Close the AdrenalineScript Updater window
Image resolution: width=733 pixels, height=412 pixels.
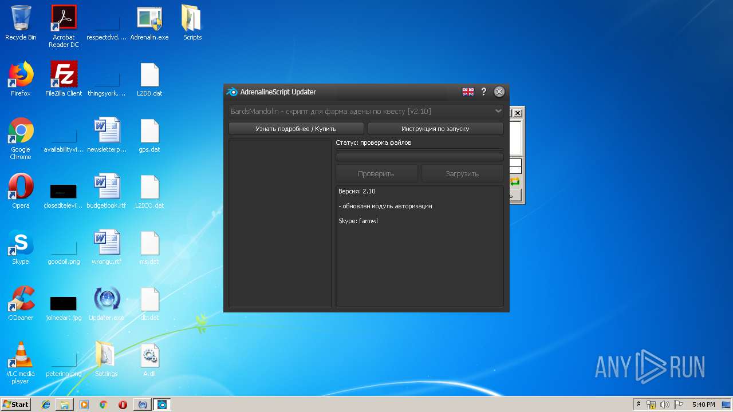(499, 92)
